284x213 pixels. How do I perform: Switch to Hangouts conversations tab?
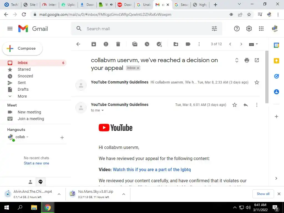click(x=40, y=182)
